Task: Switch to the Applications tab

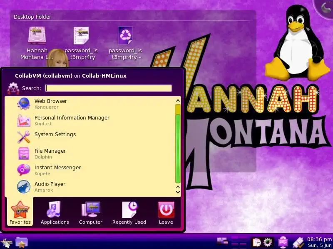Action: tap(55, 212)
